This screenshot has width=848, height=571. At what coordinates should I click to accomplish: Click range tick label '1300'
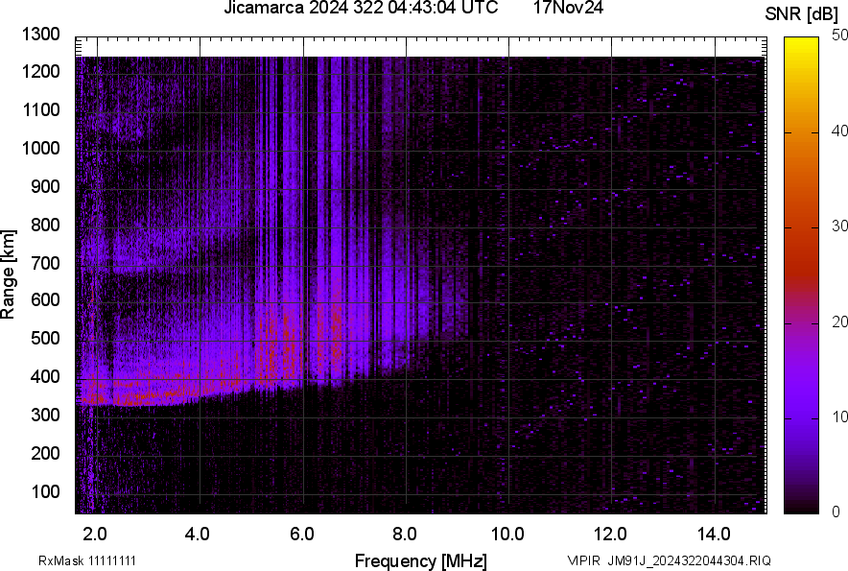(x=41, y=35)
